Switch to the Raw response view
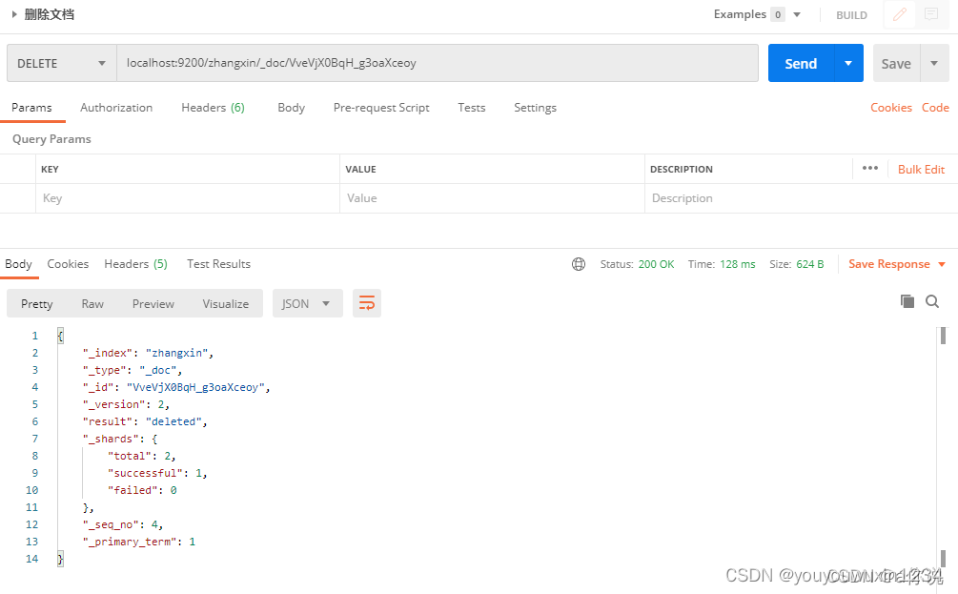 pyautogui.click(x=92, y=304)
